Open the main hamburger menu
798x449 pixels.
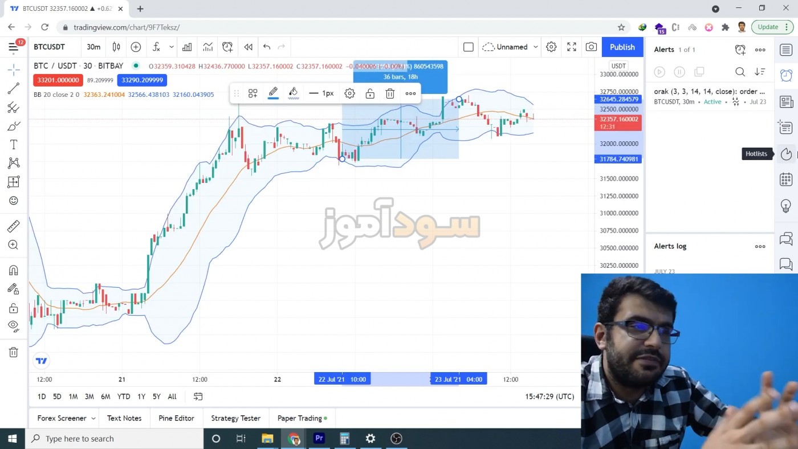pos(14,47)
